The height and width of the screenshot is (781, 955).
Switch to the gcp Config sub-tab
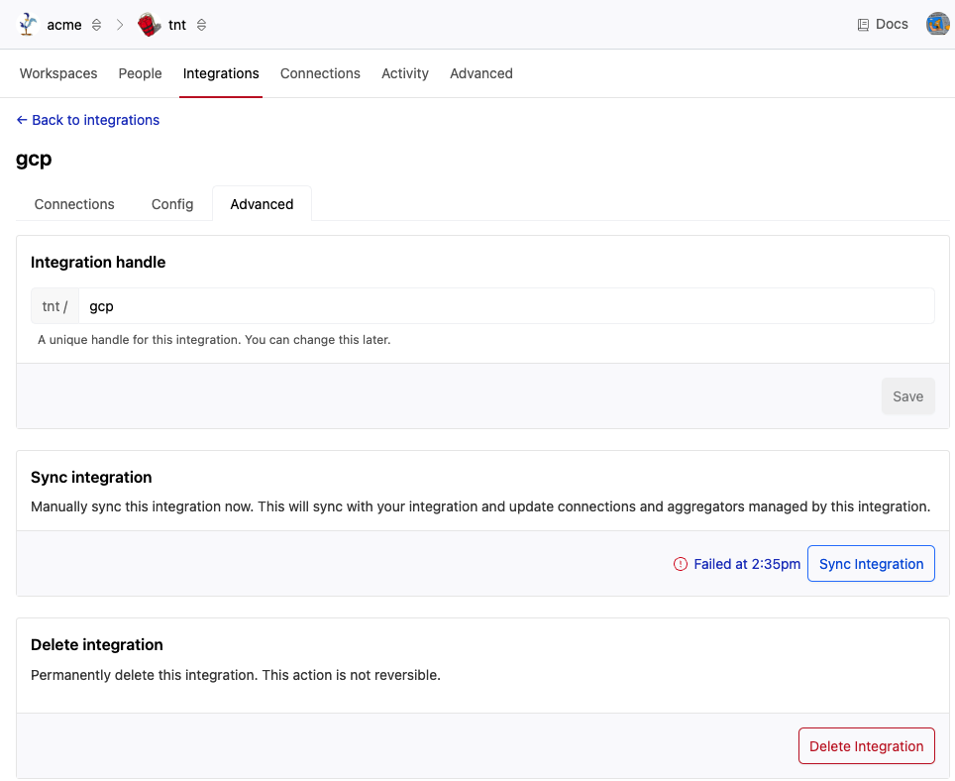[x=172, y=204]
